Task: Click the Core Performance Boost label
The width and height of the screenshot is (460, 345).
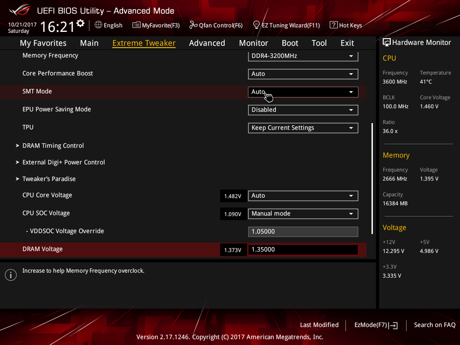Action: [57, 73]
